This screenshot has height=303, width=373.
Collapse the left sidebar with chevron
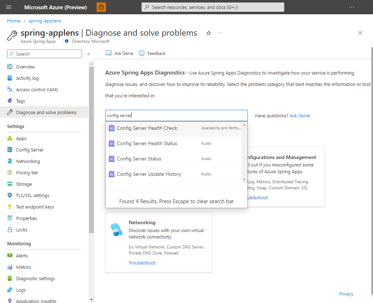tap(89, 54)
